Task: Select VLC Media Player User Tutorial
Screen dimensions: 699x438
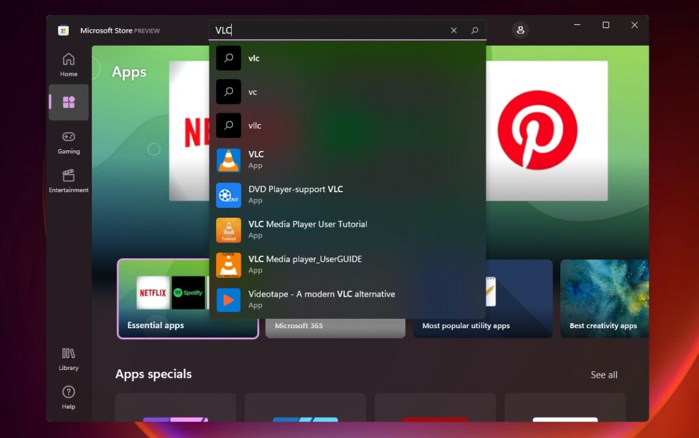Action: [x=308, y=229]
